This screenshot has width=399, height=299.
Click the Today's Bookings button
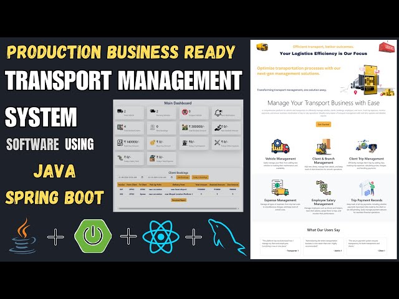point(200,177)
